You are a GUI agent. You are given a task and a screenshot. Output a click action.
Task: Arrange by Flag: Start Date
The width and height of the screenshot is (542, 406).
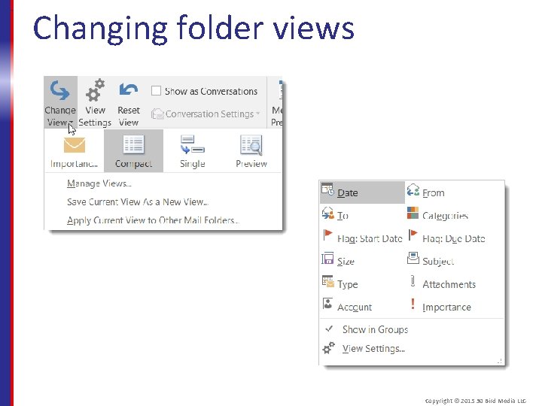point(362,238)
